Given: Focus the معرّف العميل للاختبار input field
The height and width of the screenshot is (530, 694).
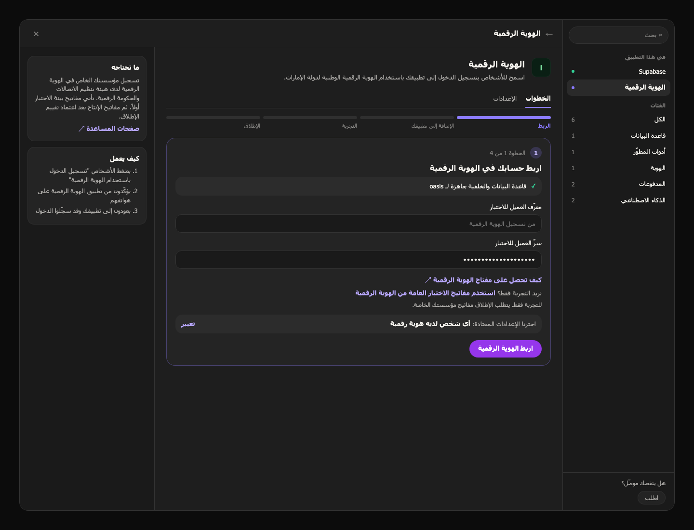Looking at the screenshot, I should click(x=359, y=224).
